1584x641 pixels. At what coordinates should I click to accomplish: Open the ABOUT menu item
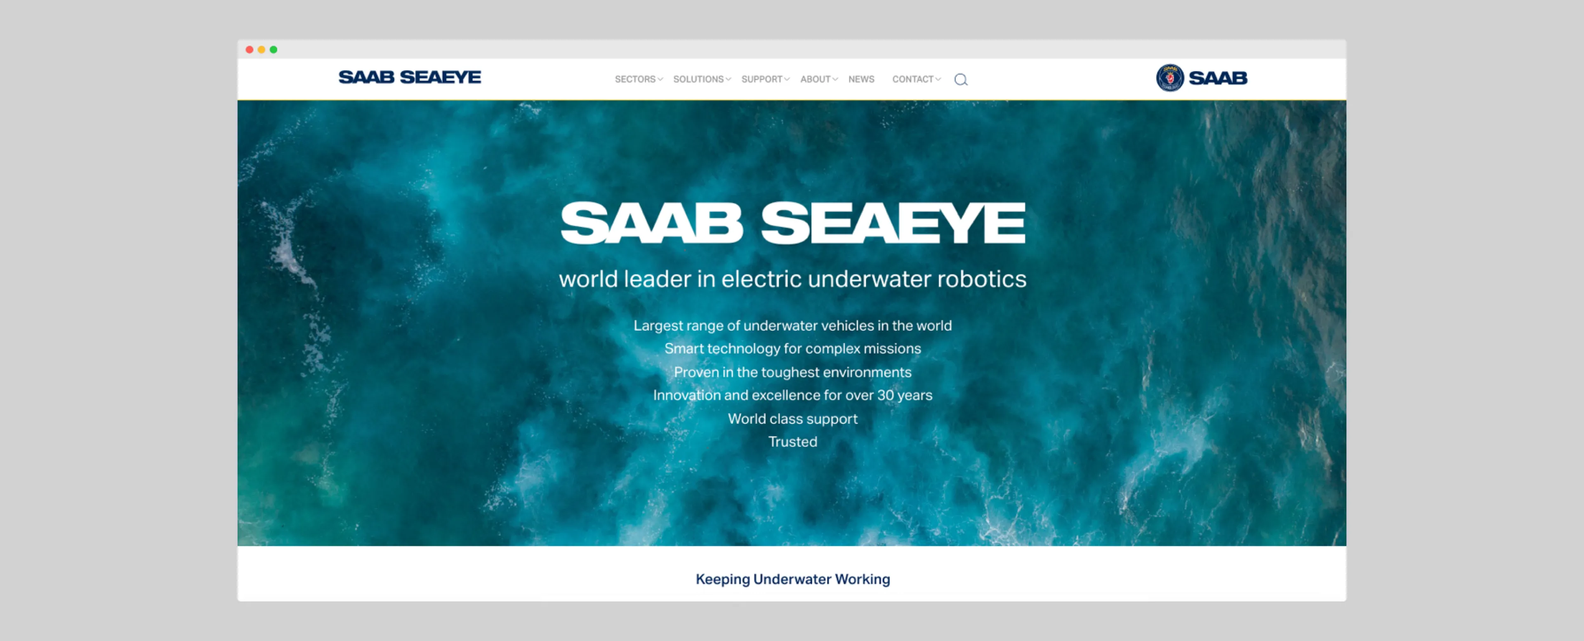pyautogui.click(x=816, y=79)
